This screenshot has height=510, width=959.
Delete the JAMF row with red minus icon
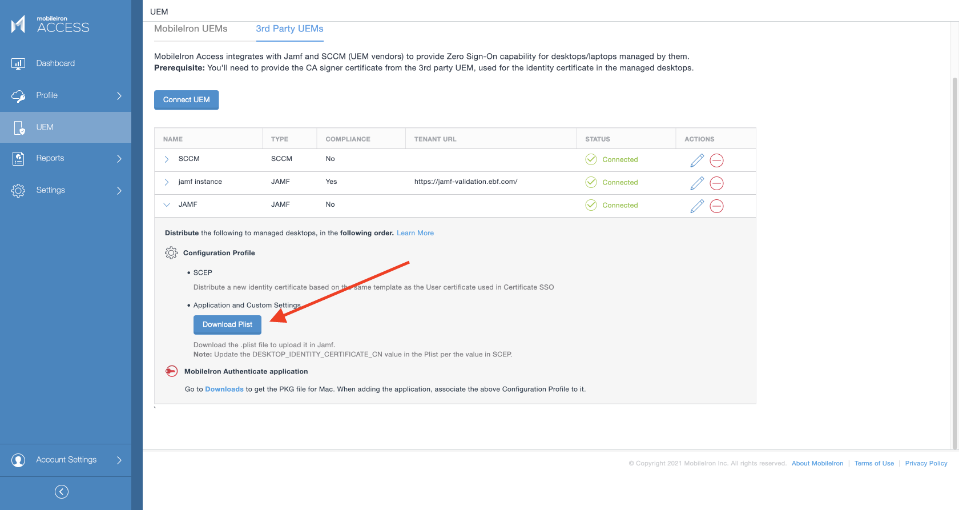point(716,206)
